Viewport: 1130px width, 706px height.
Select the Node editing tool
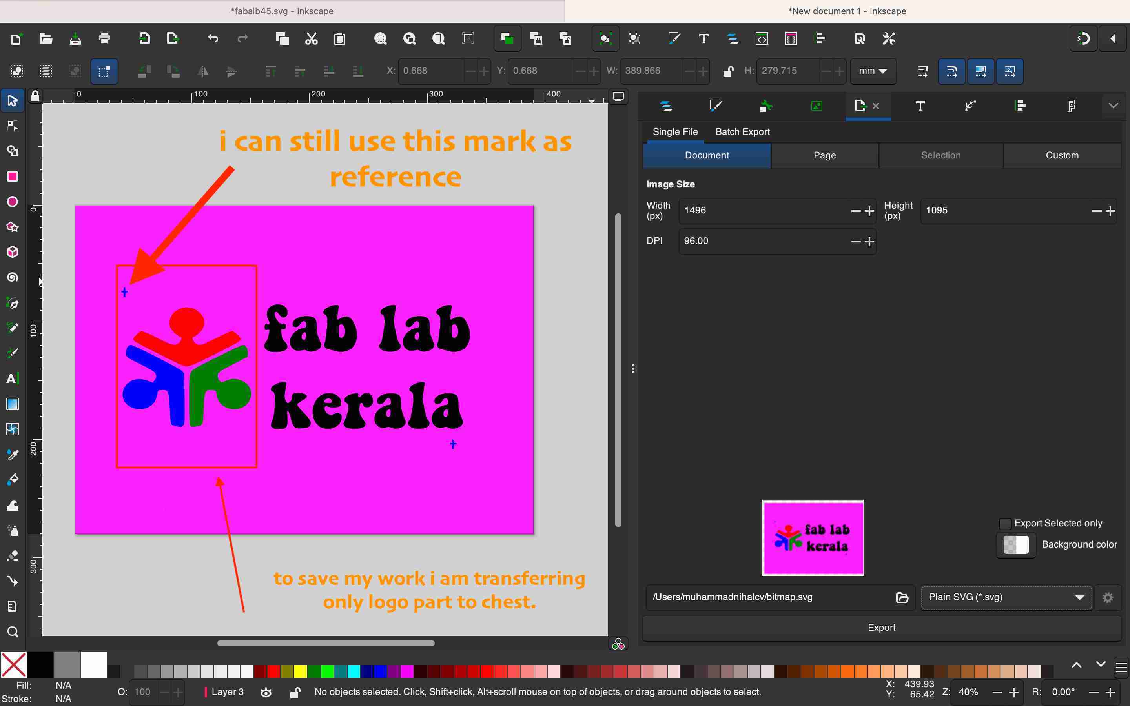tap(13, 126)
